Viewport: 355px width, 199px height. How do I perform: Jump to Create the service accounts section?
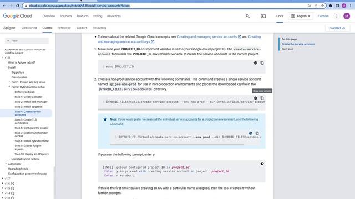298,44
